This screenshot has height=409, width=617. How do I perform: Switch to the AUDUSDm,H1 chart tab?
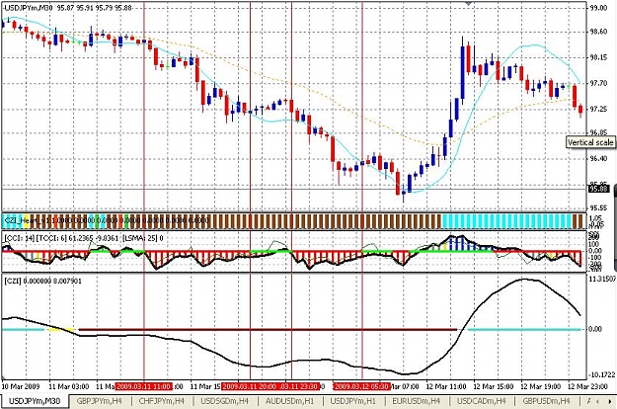click(x=289, y=401)
